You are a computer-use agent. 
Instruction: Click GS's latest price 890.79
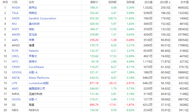94,105
